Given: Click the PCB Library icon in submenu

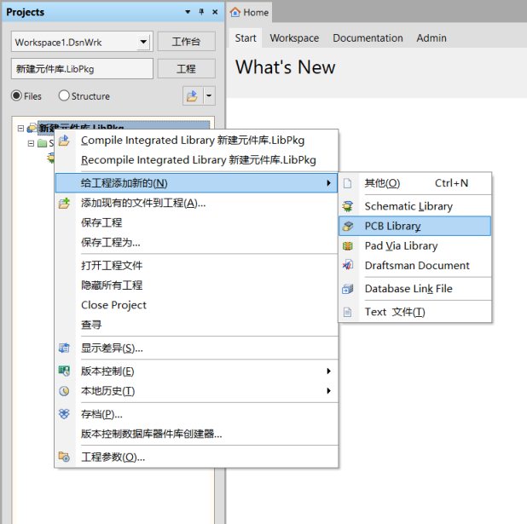Looking at the screenshot, I should coord(348,226).
